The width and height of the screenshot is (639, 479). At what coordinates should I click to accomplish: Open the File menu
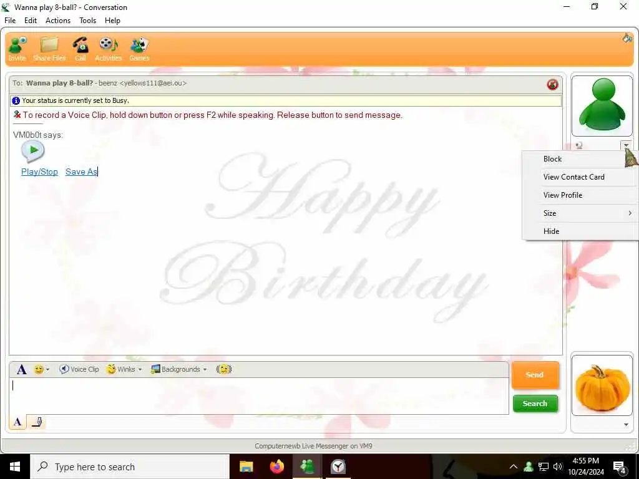[x=10, y=21]
